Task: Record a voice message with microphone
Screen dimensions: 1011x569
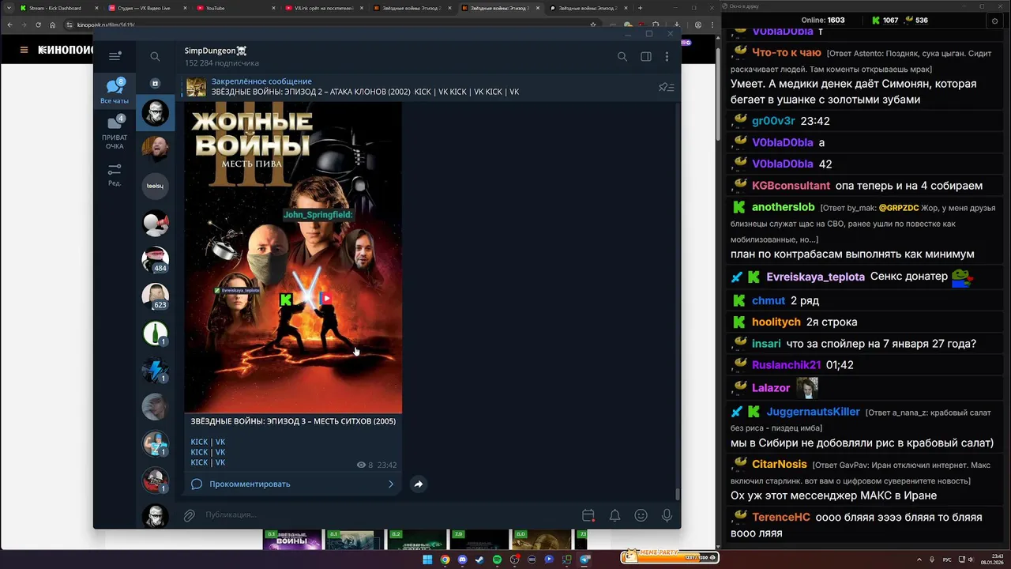Action: pyautogui.click(x=667, y=515)
